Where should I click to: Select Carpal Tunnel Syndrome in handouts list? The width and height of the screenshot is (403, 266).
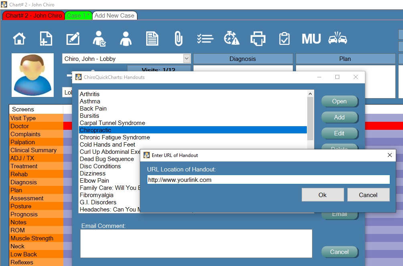(112, 123)
